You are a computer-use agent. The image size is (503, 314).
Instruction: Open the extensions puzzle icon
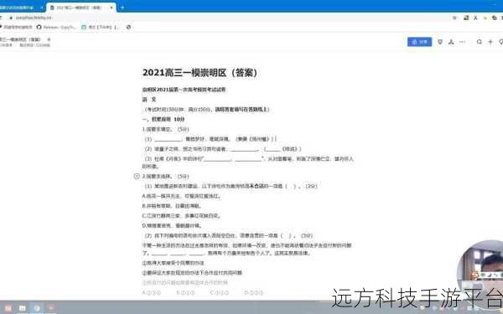(x=495, y=18)
